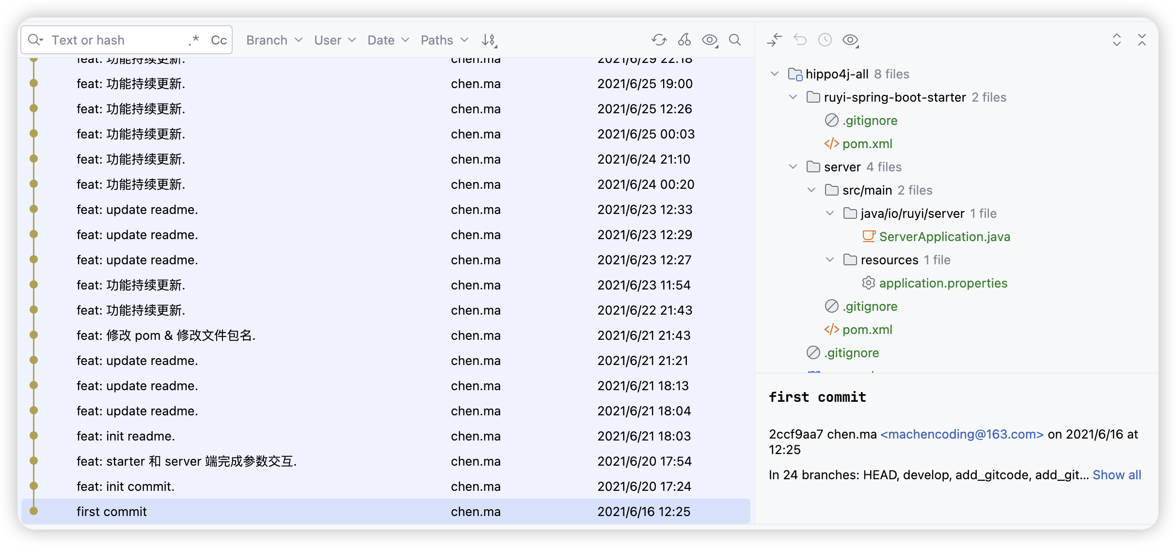Open the User filter dropdown

coord(334,40)
